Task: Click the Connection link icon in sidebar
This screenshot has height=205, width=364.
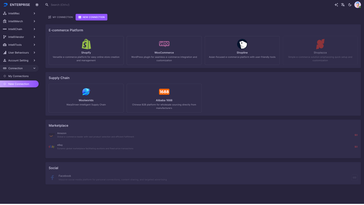Action: pyautogui.click(x=5, y=68)
